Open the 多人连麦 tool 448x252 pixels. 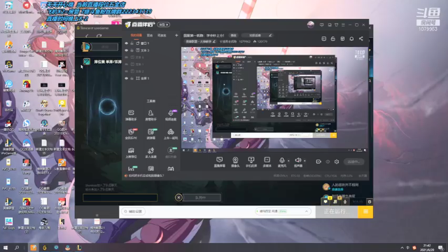pyautogui.click(x=150, y=153)
